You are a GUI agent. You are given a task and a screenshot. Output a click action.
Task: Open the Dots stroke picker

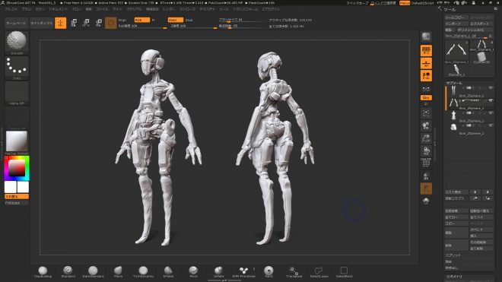[17, 67]
